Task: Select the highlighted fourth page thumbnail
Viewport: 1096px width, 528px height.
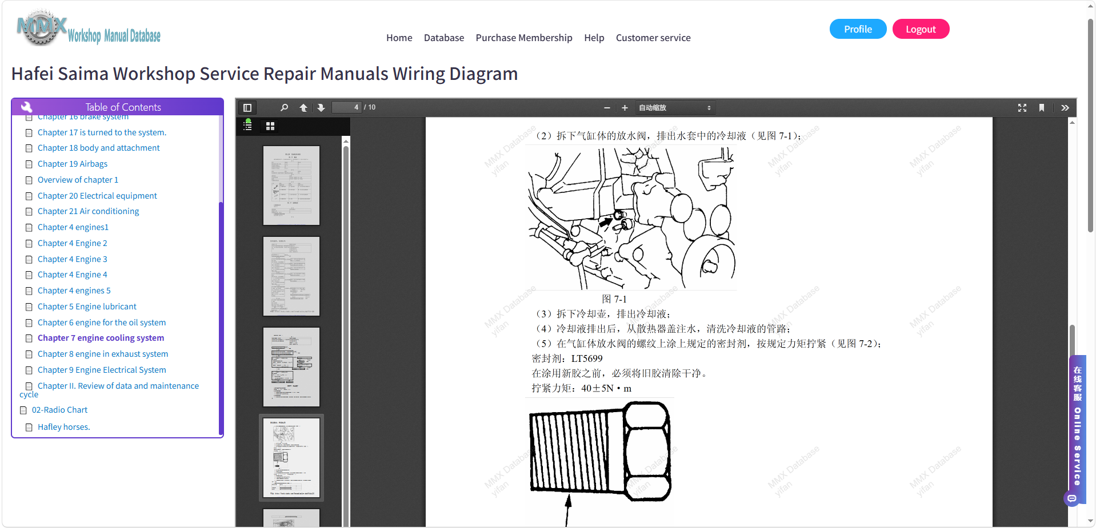Action: pos(291,458)
